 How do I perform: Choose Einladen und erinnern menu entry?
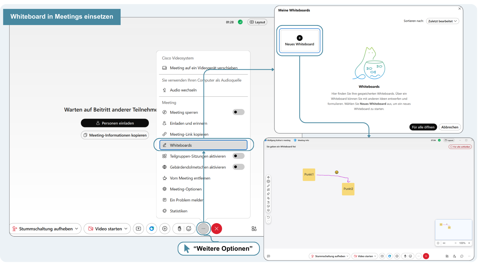[x=204, y=123]
